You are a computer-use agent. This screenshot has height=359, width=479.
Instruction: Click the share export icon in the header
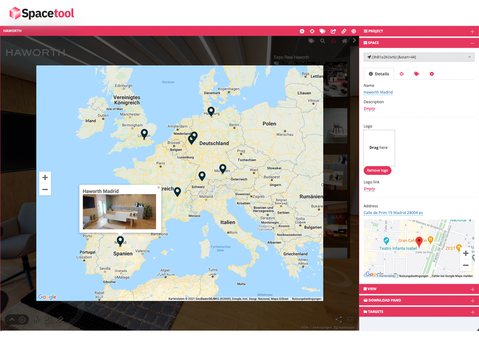[333, 31]
